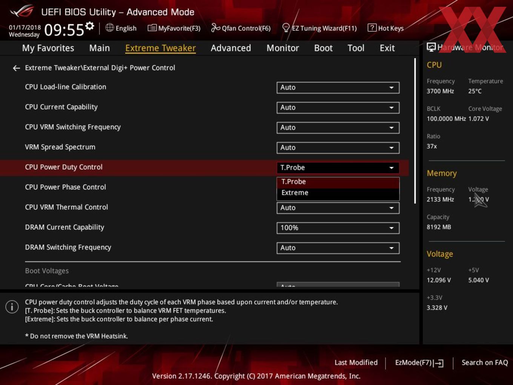
Task: Click the Last Modified button
Action: click(356, 362)
